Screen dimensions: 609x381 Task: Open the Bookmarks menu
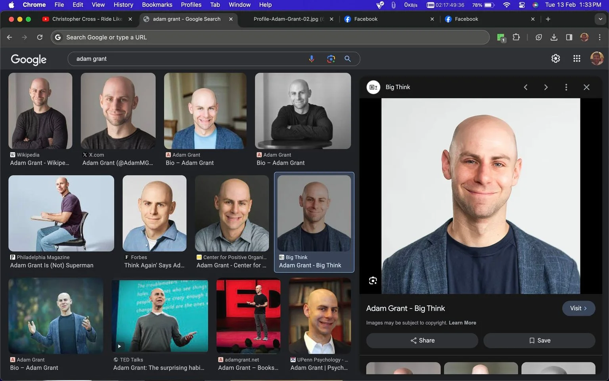click(x=157, y=5)
